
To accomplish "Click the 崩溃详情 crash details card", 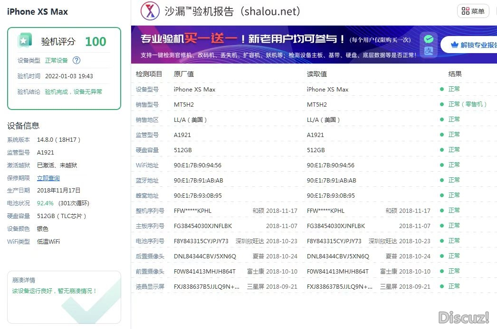I will pos(64,297).
